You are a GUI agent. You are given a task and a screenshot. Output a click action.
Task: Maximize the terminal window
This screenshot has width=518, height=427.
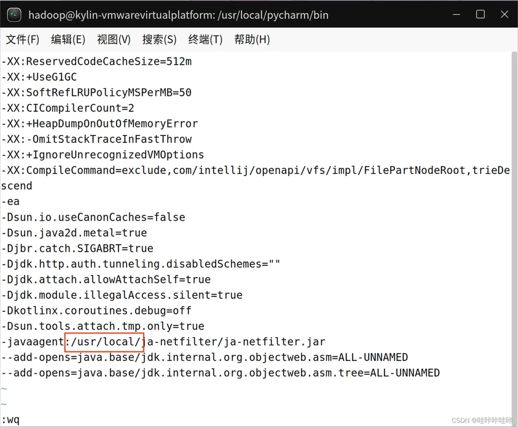click(480, 14)
